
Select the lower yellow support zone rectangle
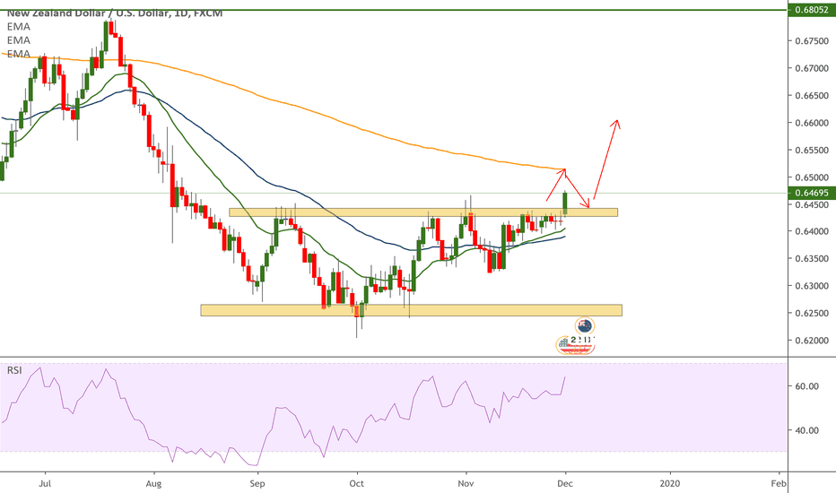click(x=410, y=310)
